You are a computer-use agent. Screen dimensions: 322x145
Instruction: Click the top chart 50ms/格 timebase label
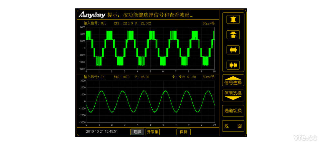209,24
